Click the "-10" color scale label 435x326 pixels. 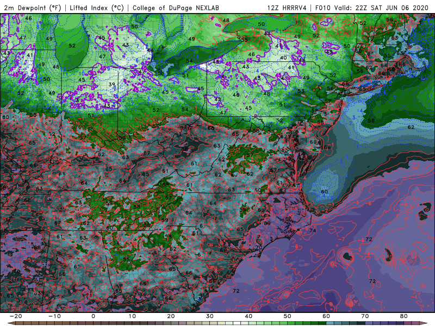[x=54, y=316]
